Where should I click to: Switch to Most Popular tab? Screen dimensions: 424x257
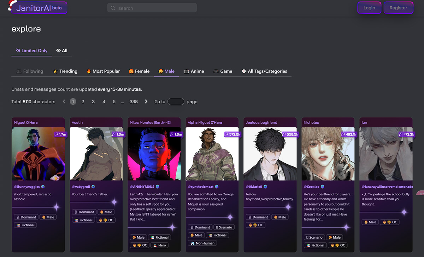[x=103, y=71]
